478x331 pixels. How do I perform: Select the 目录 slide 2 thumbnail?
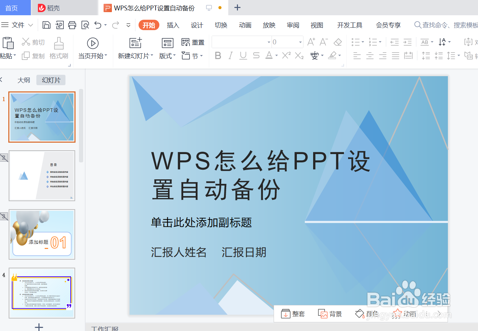click(42, 176)
